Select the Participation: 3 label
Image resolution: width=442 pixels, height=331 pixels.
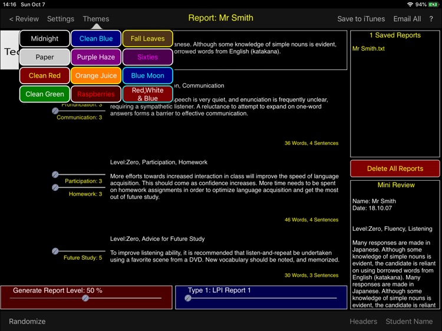point(84,181)
